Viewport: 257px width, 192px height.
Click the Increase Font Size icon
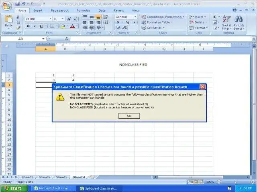(x=69, y=19)
